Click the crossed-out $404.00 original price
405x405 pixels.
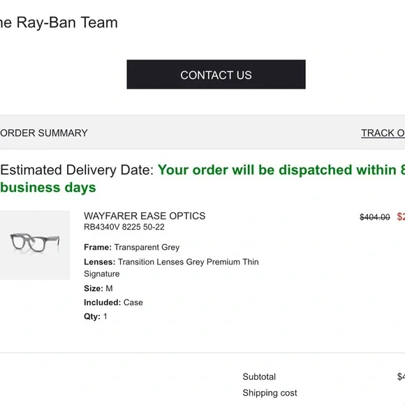click(x=375, y=217)
